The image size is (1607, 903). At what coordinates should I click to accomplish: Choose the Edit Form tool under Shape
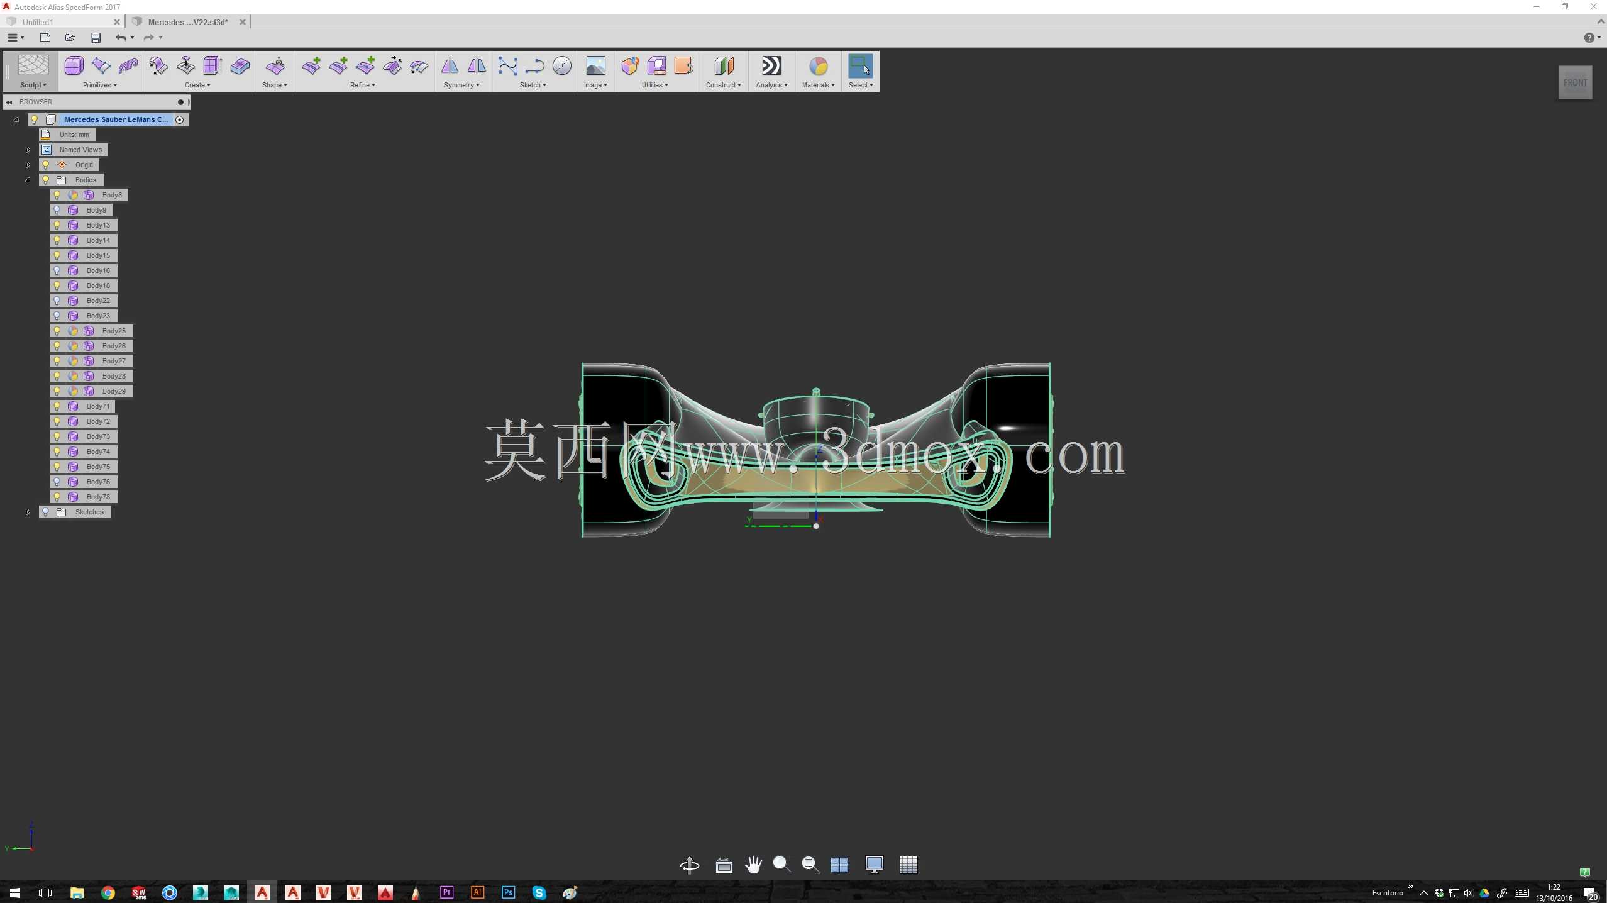coord(275,66)
